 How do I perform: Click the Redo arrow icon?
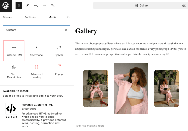pos(44,6)
